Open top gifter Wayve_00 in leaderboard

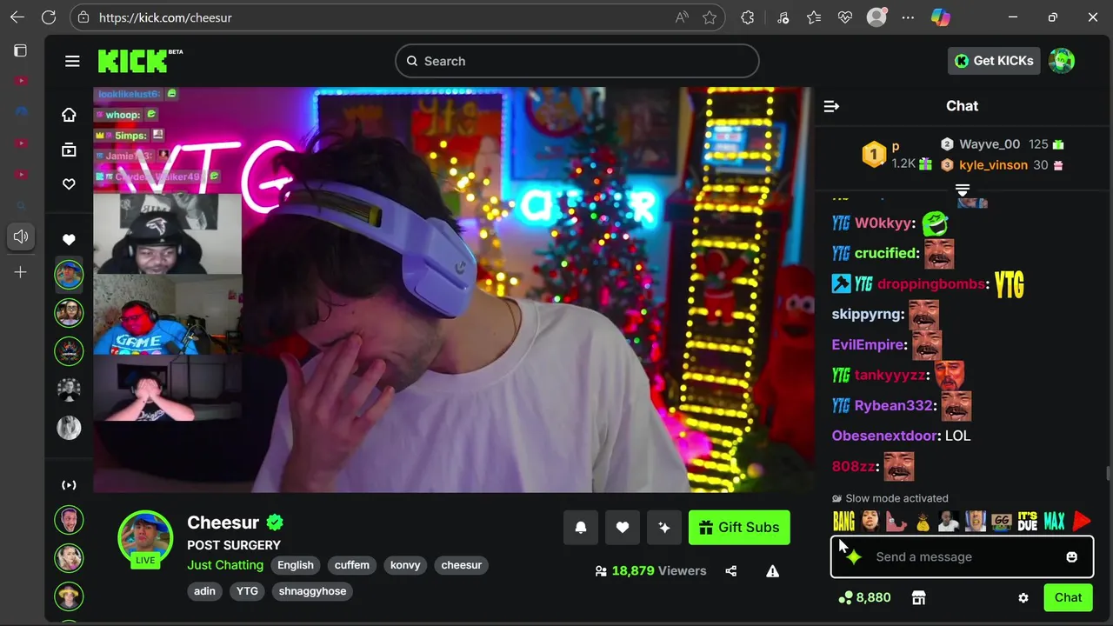(x=990, y=144)
